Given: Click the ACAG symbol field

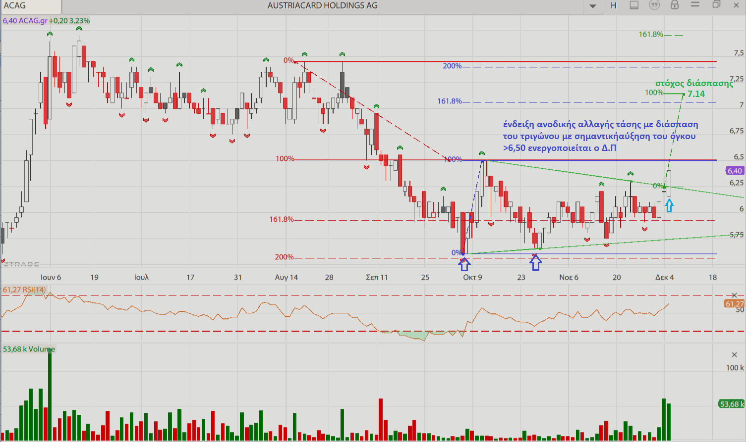Looking at the screenshot, I should click(31, 6).
